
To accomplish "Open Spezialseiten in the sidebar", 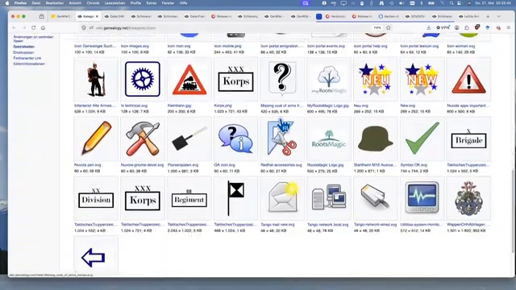I will click(23, 47).
